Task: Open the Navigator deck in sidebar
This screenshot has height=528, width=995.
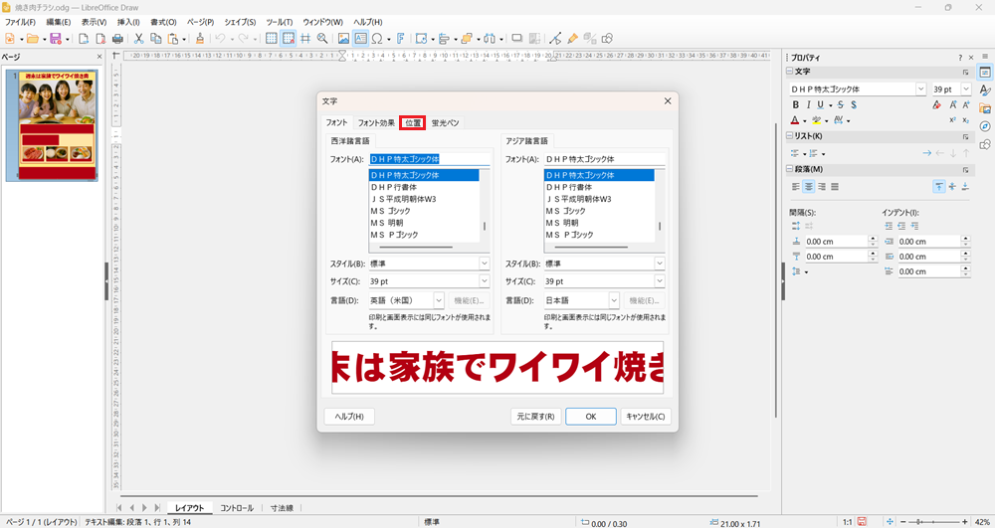Action: [x=985, y=126]
